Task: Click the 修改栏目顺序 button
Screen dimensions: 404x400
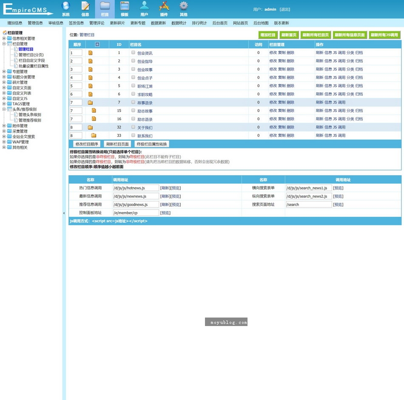Action: click(x=87, y=144)
